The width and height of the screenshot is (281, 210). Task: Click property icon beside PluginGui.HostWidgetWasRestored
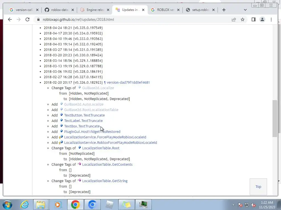61,131
